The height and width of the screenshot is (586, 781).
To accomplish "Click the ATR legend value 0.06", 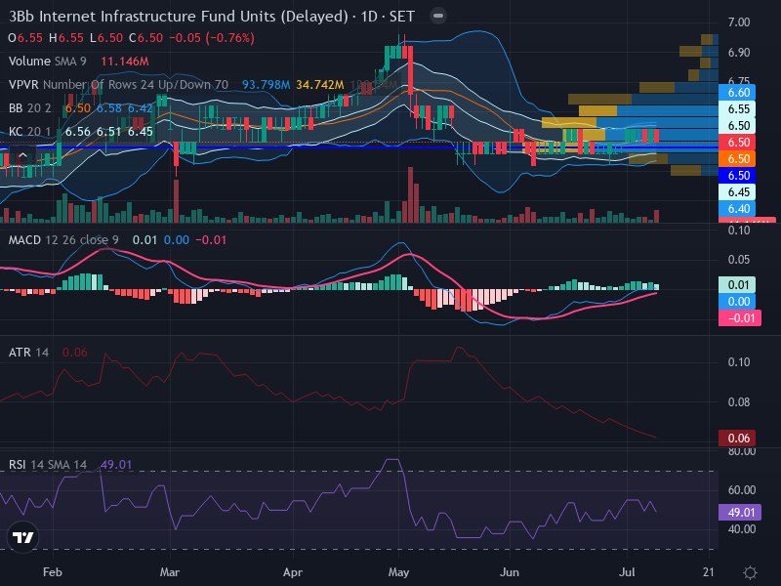I will tap(75, 353).
